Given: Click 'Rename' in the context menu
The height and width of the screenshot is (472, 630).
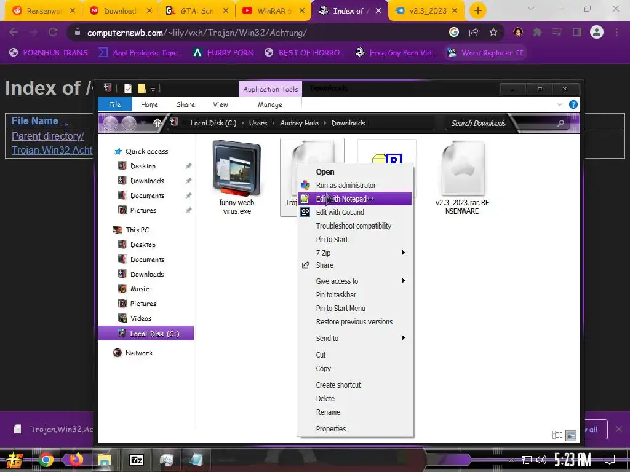Looking at the screenshot, I should pos(355,412).
